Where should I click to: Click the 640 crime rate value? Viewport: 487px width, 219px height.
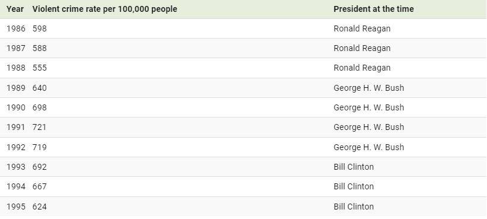click(39, 88)
